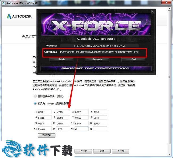The height and width of the screenshot is (158, 173).
Task: Click activation field 4 containing 0193
Action: tap(100, 112)
